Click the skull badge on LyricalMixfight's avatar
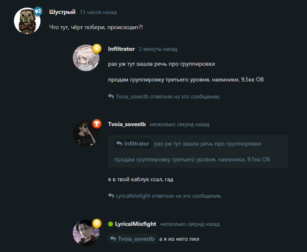Image resolution: width=307 pixels, height=252 pixels. [x=97, y=223]
